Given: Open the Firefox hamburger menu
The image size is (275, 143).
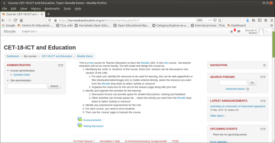Looking at the screenshot, I should pyautogui.click(x=272, y=20).
